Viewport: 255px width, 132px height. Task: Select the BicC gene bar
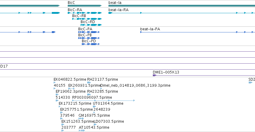(85, 6)
